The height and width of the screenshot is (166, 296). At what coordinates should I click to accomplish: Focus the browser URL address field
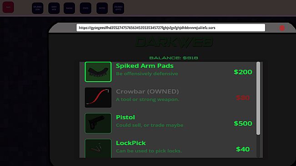tap(171, 28)
